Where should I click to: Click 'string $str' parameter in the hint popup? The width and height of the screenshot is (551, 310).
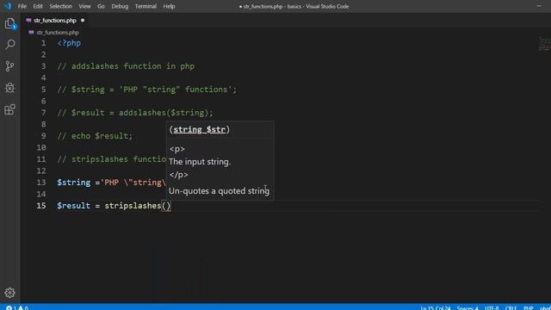tap(199, 130)
